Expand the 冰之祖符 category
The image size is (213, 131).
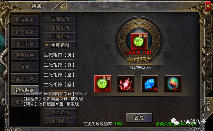(60, 112)
